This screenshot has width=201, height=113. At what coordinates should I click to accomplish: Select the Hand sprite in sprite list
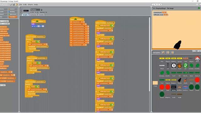tap(180, 66)
